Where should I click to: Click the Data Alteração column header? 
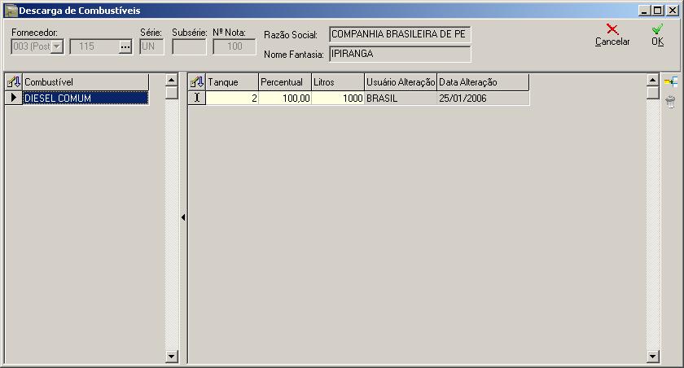pos(483,82)
